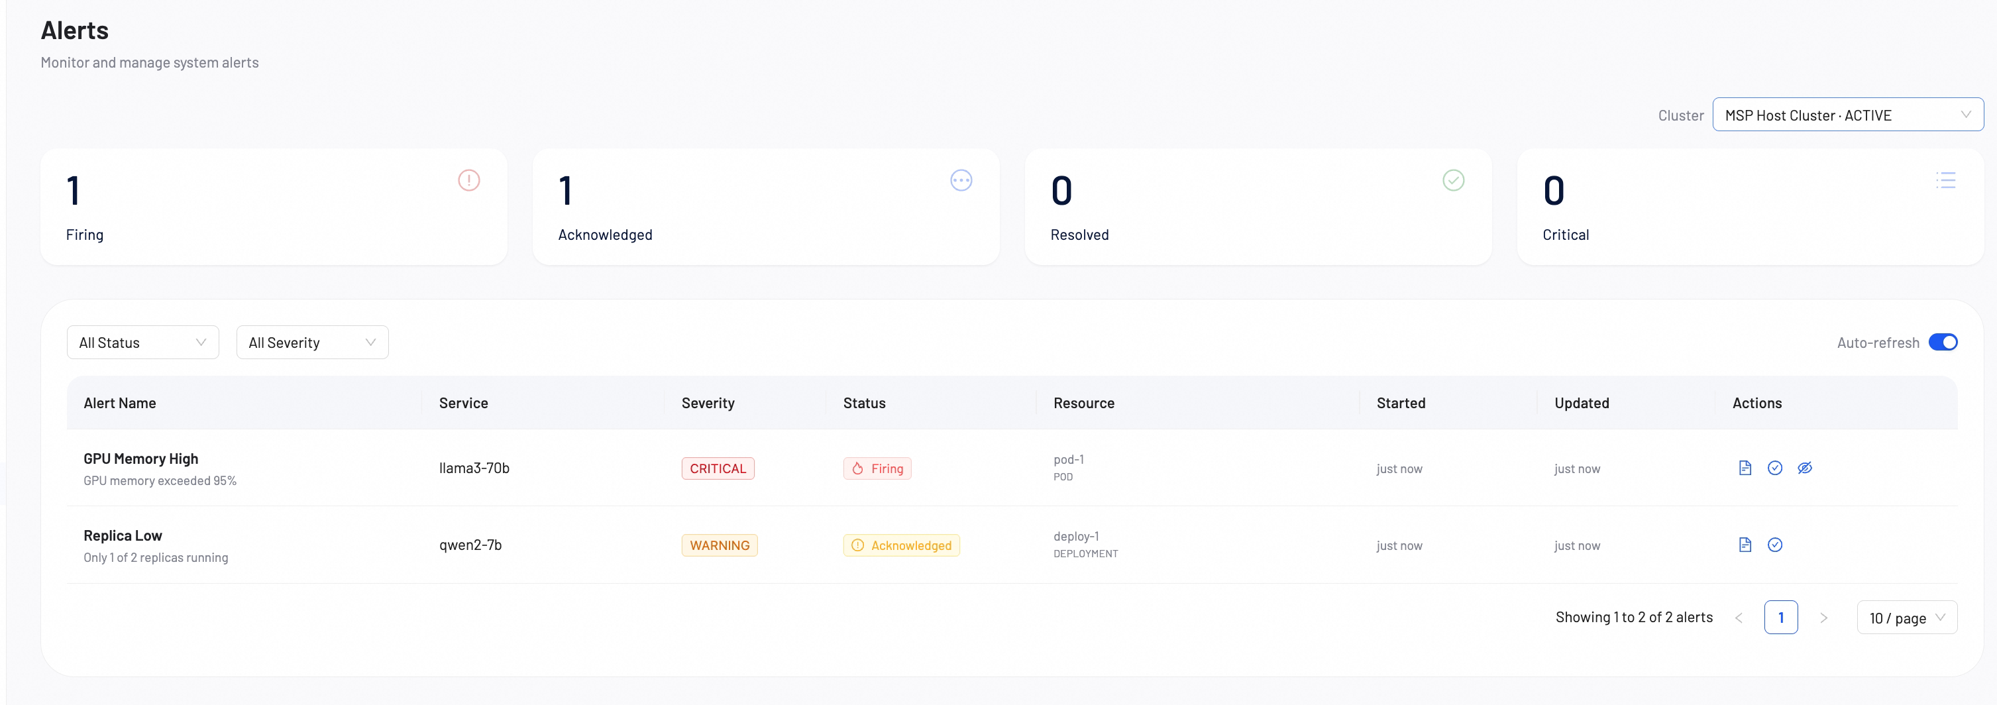Click the exclamation icon on Firing card
Image resolution: width=1997 pixels, height=705 pixels.
[x=469, y=180]
